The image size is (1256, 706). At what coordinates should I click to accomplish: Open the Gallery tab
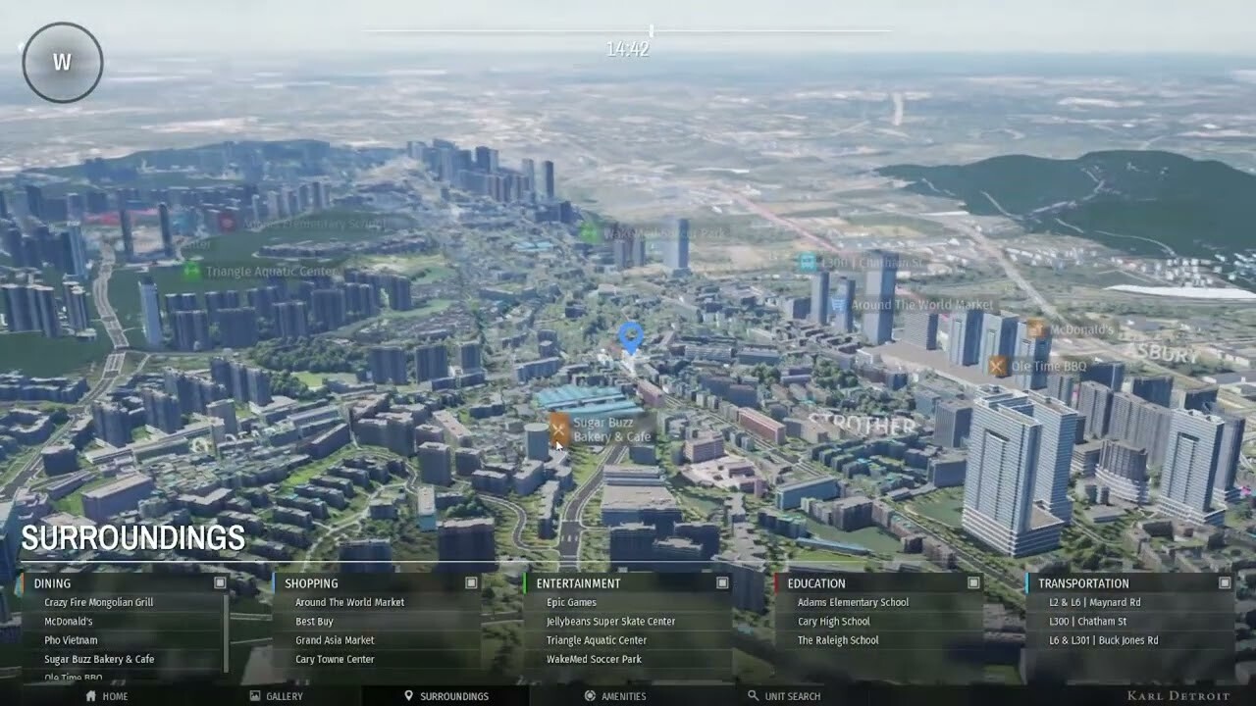pyautogui.click(x=276, y=696)
